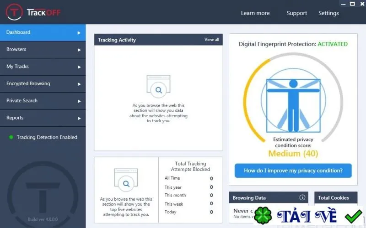The height and width of the screenshot is (228, 366).
Task: Click the This year blocked count row
Action: pos(188,187)
